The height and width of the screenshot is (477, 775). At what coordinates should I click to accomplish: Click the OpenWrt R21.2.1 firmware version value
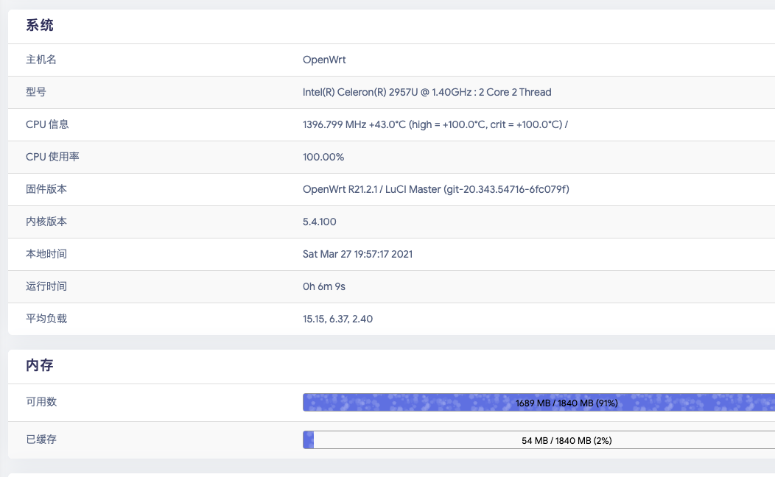point(436,190)
